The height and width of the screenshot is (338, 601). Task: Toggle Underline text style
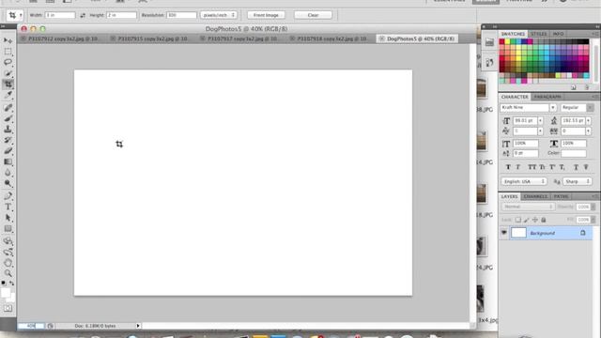pos(576,167)
